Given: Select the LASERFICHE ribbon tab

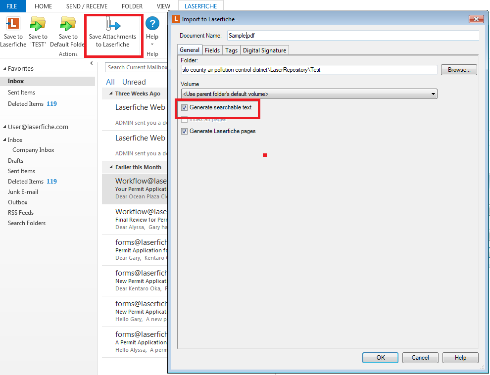Looking at the screenshot, I should (x=200, y=6).
